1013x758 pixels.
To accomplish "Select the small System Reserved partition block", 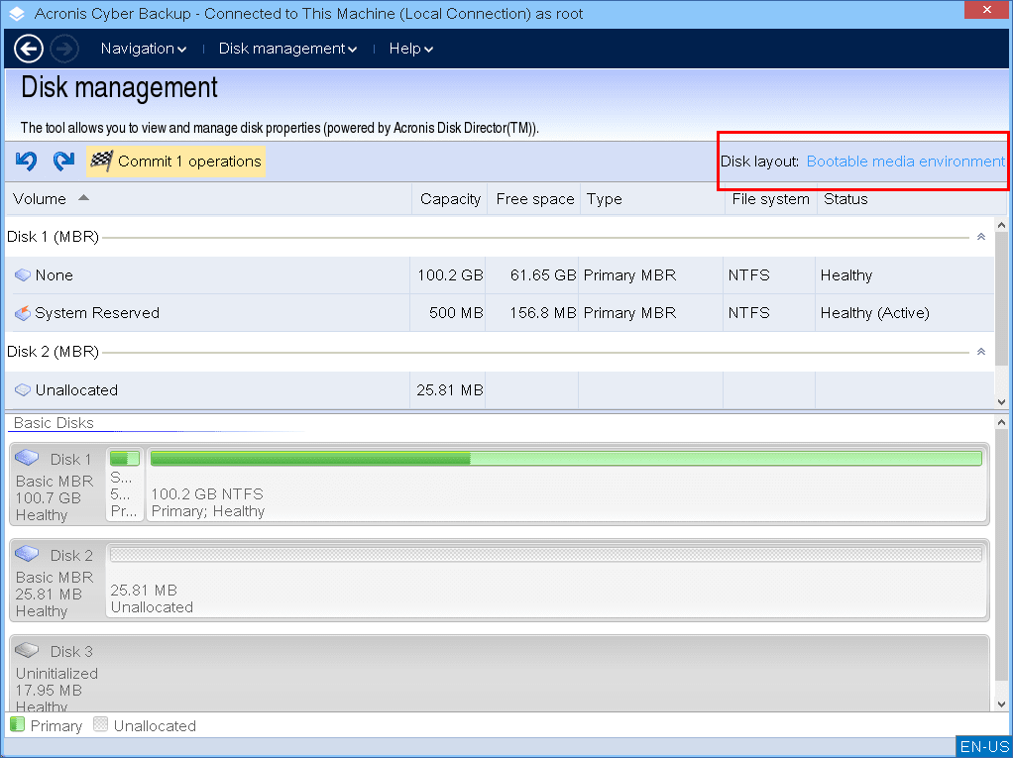I will click(x=125, y=484).
